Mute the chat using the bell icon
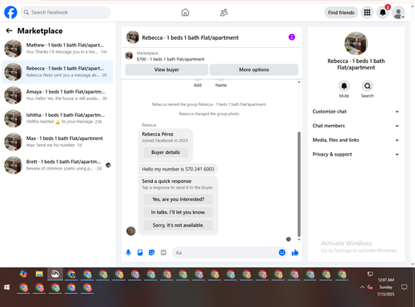Image resolution: width=415 pixels, height=307 pixels. (x=344, y=86)
